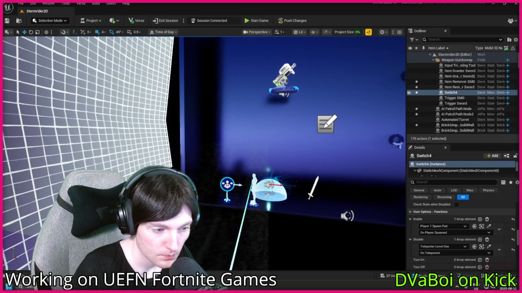The width and height of the screenshot is (522, 293).
Task: Click the sword item in the viewport
Action: 313,188
